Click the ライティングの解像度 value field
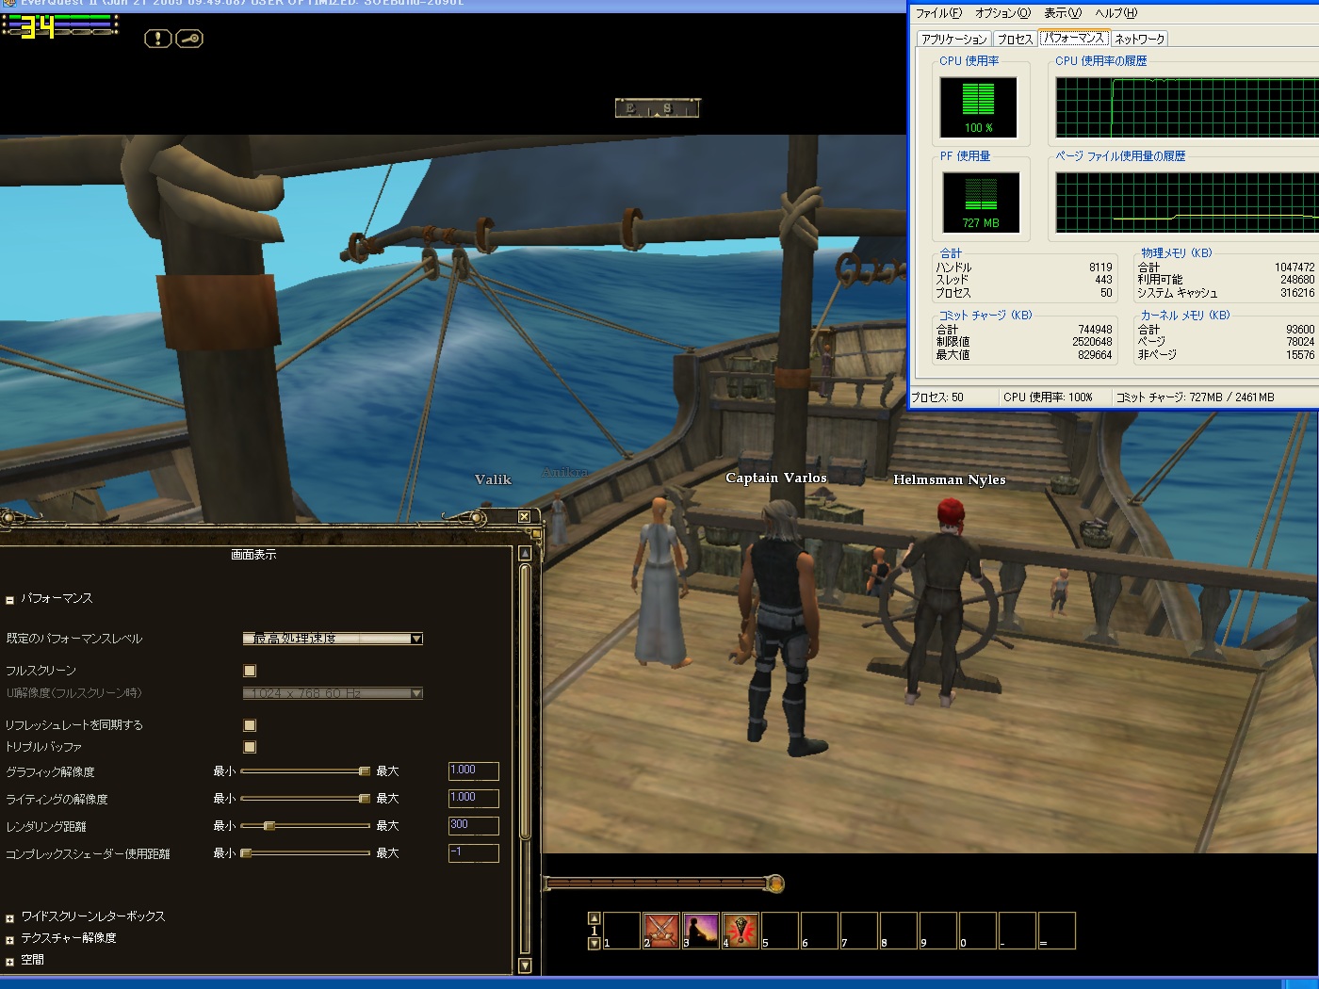Screen dimensions: 1319x989 [474, 799]
